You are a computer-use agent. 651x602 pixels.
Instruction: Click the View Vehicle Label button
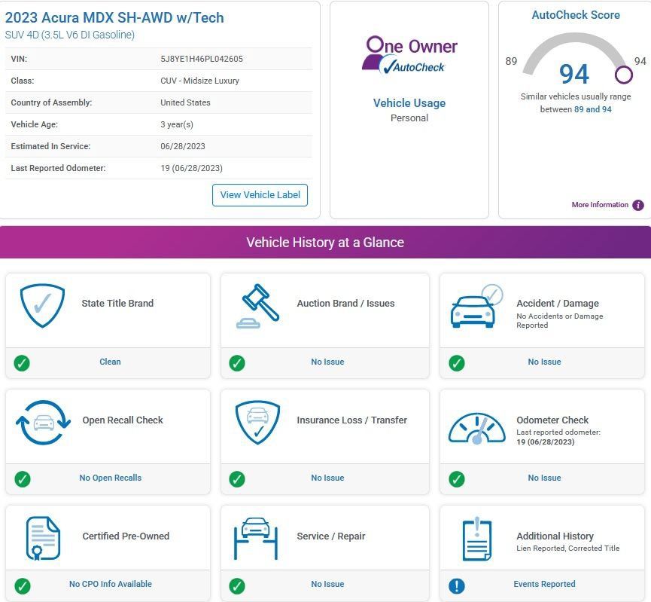260,195
